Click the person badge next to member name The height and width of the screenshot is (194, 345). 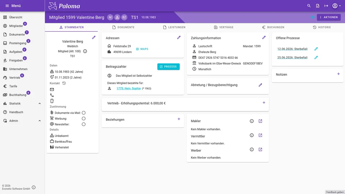[117, 17]
